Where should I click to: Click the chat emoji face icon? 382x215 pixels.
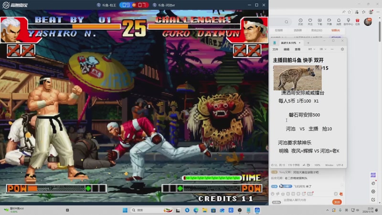pos(273,194)
